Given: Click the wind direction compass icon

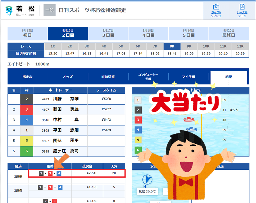Looking at the screenshot, I should tap(147, 179).
